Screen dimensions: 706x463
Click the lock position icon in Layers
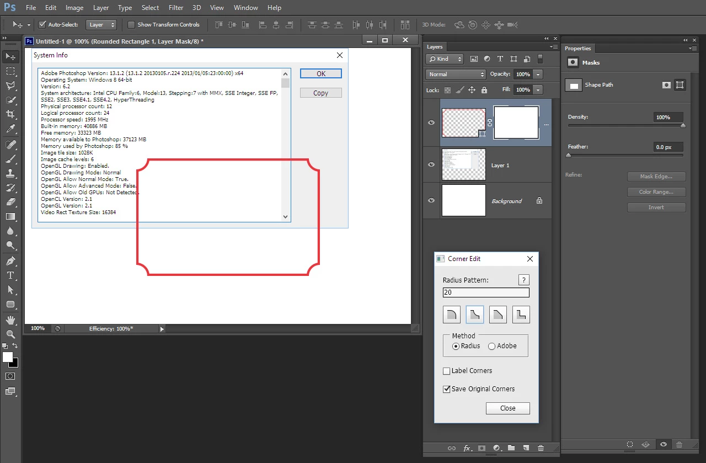(x=472, y=90)
